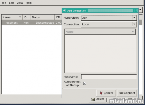The width and height of the screenshot is (145, 105).
Task: Open the Hypervisor dropdown showing Xen
Action: [109, 18]
